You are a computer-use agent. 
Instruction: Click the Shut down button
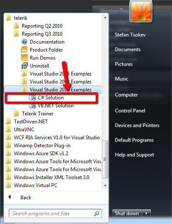127,214
